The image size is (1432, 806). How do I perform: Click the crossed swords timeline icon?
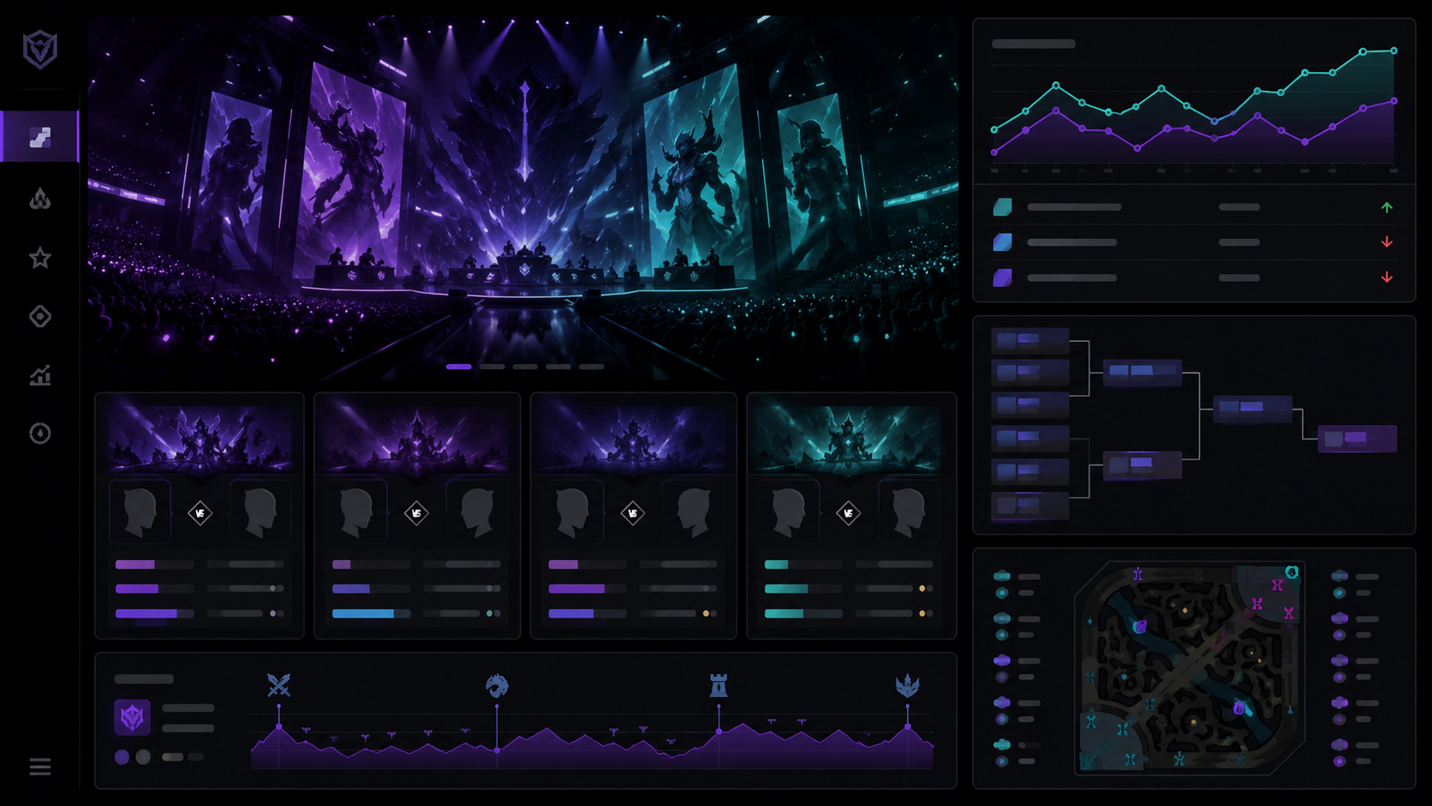pyautogui.click(x=279, y=684)
